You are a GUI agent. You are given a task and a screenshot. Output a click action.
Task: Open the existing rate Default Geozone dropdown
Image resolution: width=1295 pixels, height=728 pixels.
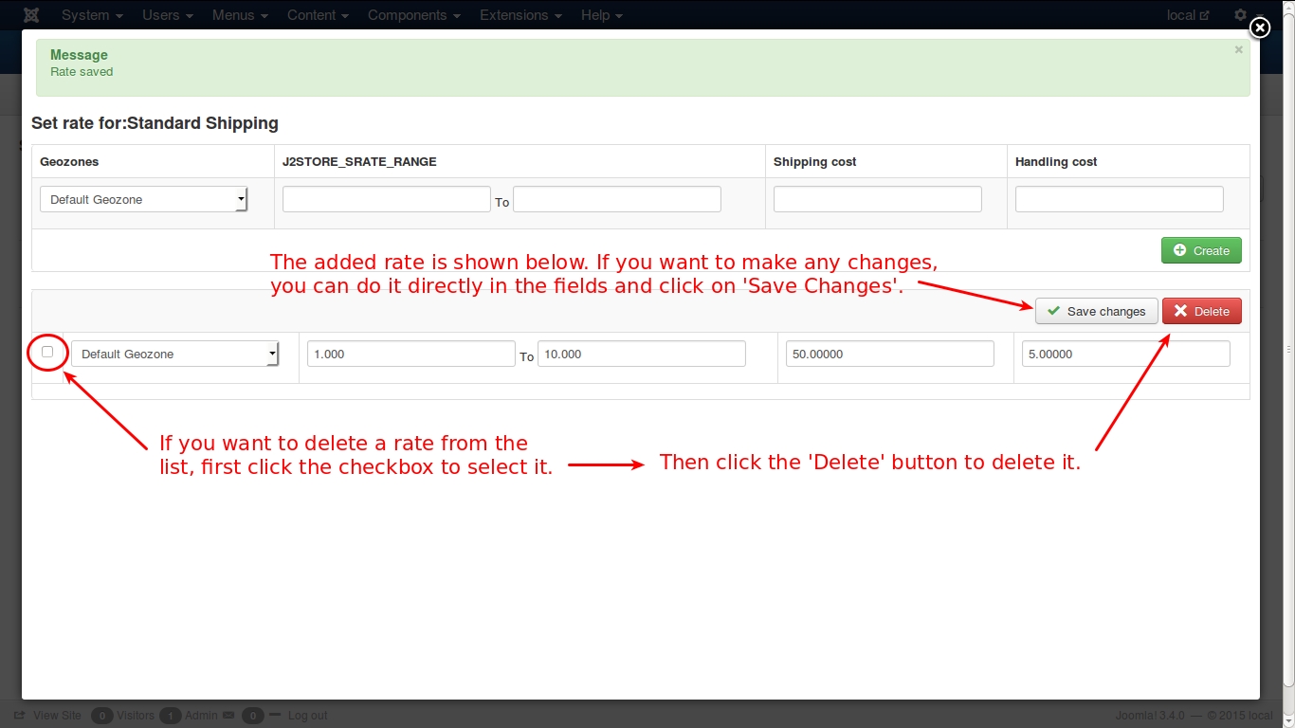(x=175, y=355)
